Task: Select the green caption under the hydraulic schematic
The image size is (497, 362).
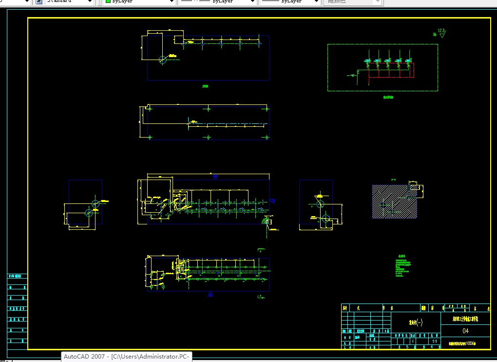Action: pos(388,98)
